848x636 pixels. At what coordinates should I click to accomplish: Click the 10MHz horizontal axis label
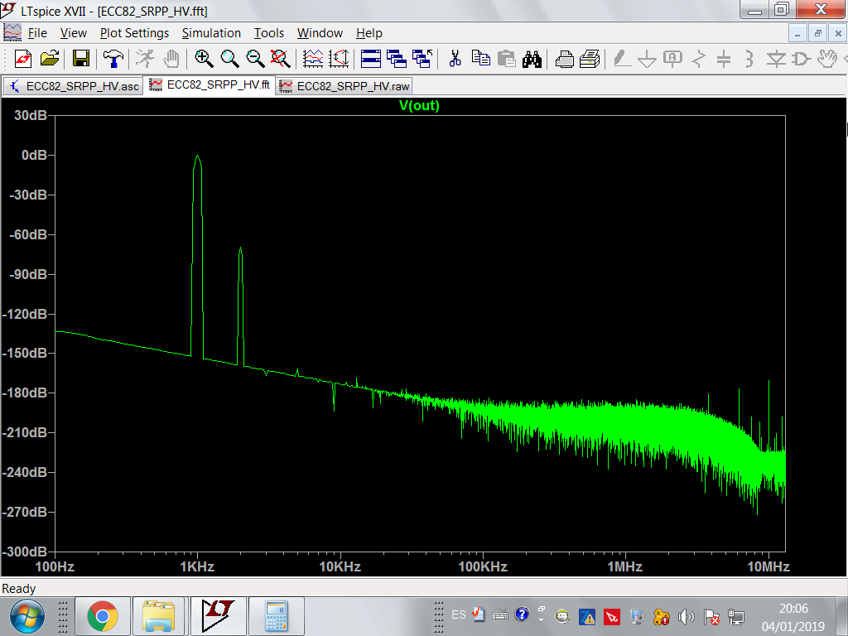coord(768,566)
